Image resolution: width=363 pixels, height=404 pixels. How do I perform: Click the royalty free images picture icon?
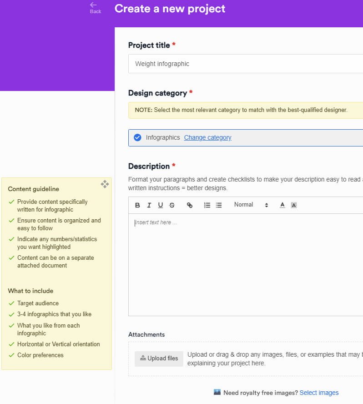(217, 392)
